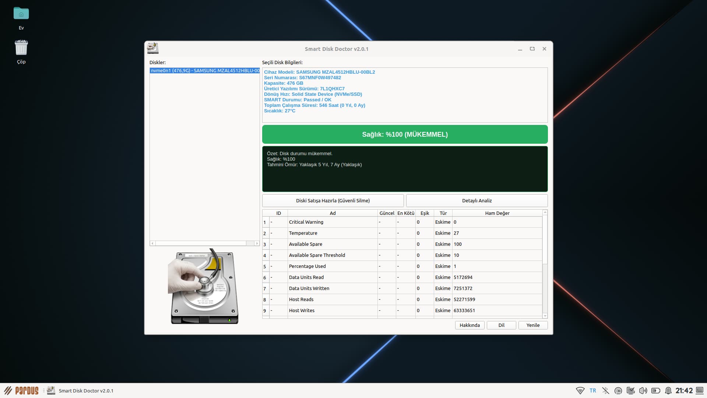Click the SMART table scroll down arrow
Screen dimensions: 707x398
[x=545, y=316]
